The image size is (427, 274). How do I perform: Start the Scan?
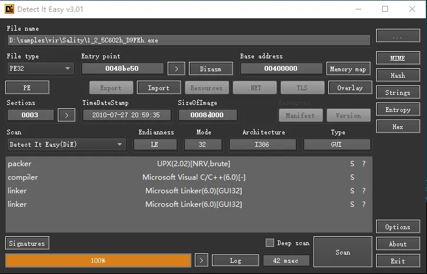[x=343, y=252]
